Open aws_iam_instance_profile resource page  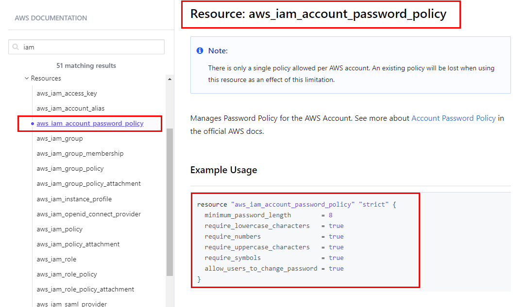(74, 199)
